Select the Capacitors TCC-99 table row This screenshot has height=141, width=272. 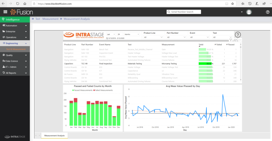[x=150, y=64]
